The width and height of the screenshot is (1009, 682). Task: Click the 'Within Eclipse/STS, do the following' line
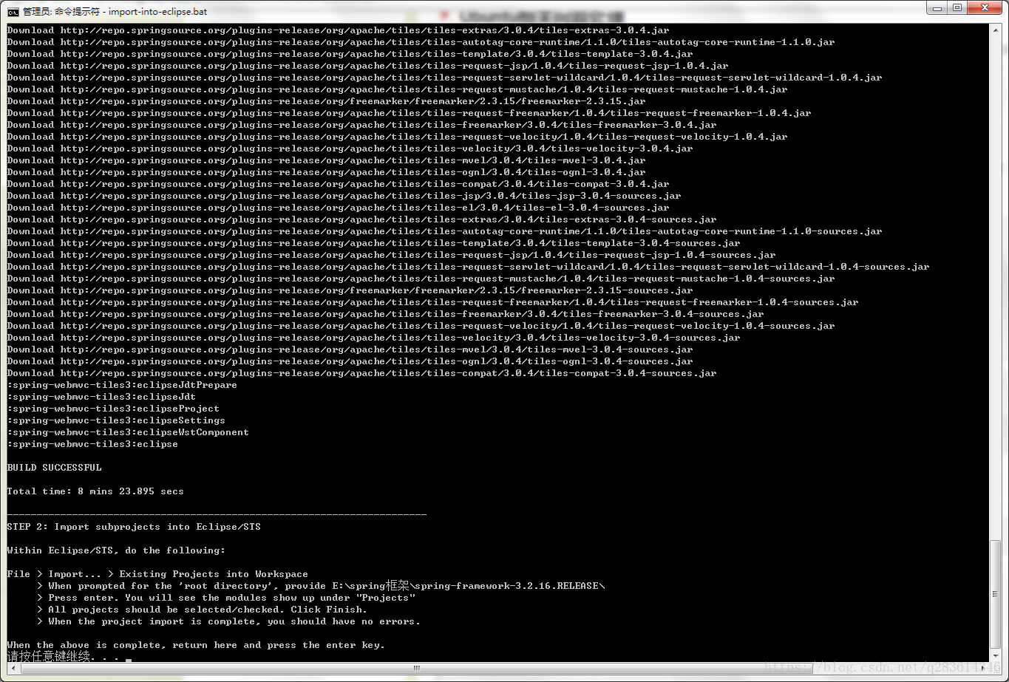(x=116, y=550)
